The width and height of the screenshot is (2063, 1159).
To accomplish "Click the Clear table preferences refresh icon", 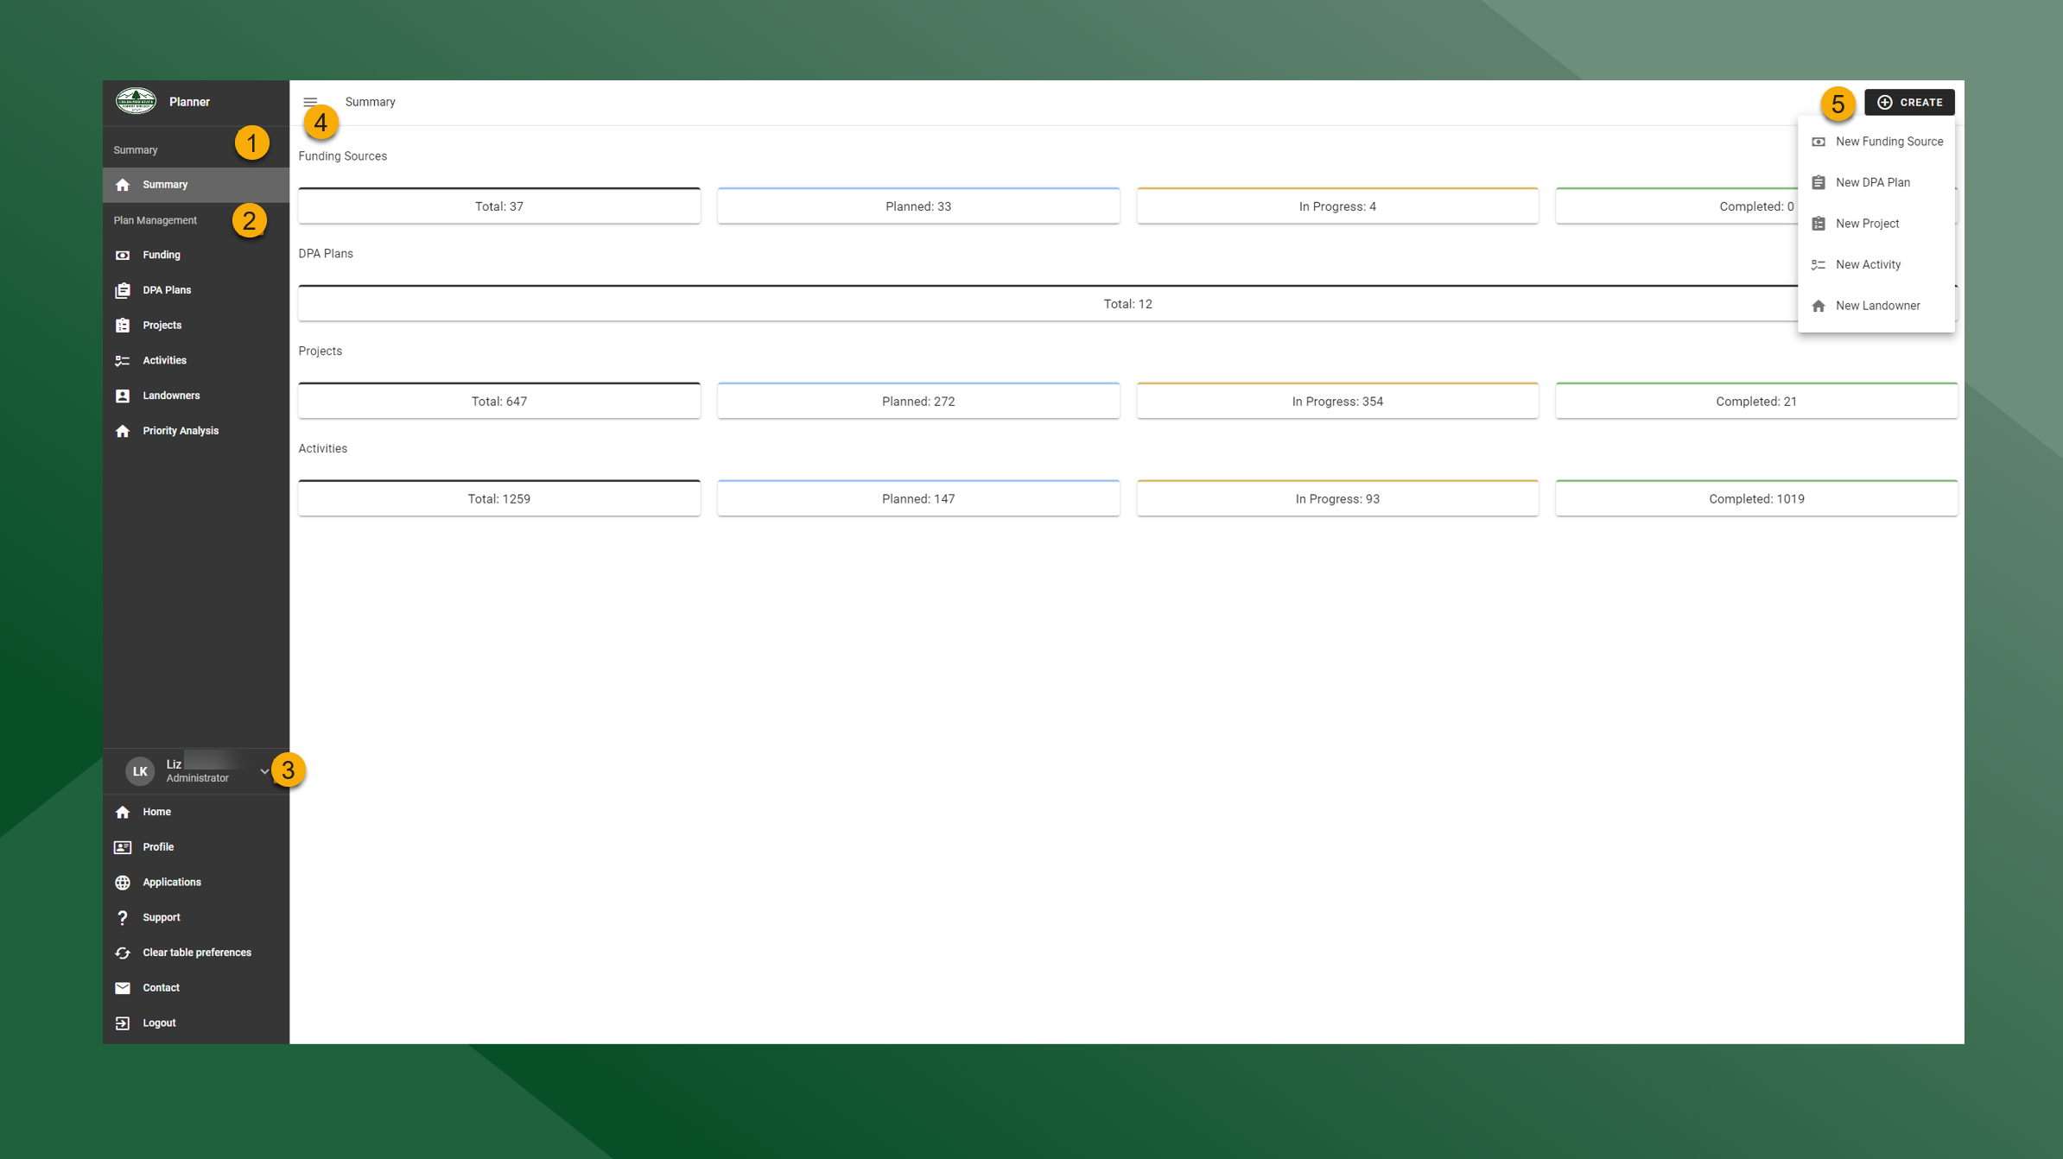I will coord(124,952).
